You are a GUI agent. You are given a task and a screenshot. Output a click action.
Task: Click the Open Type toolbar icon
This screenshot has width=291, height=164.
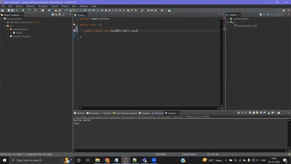[56, 10]
